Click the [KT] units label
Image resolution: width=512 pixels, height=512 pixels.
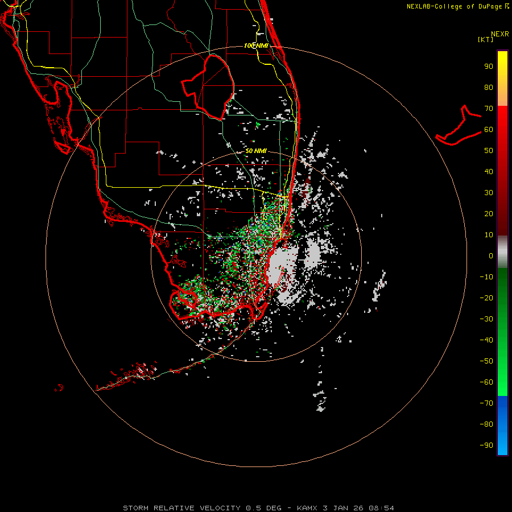pyautogui.click(x=486, y=39)
